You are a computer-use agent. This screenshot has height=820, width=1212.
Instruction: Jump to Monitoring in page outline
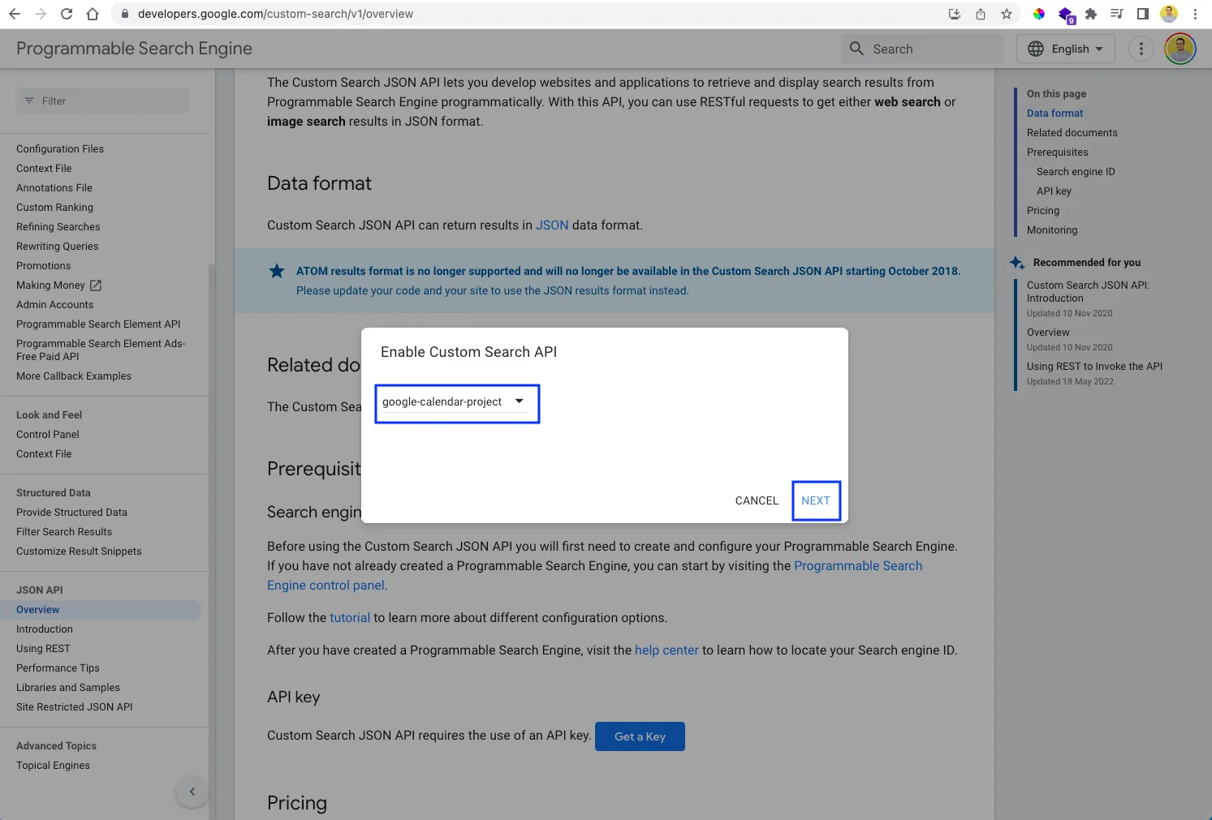1052,230
